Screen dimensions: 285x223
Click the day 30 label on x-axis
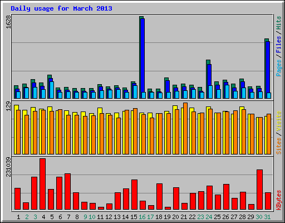259,217
